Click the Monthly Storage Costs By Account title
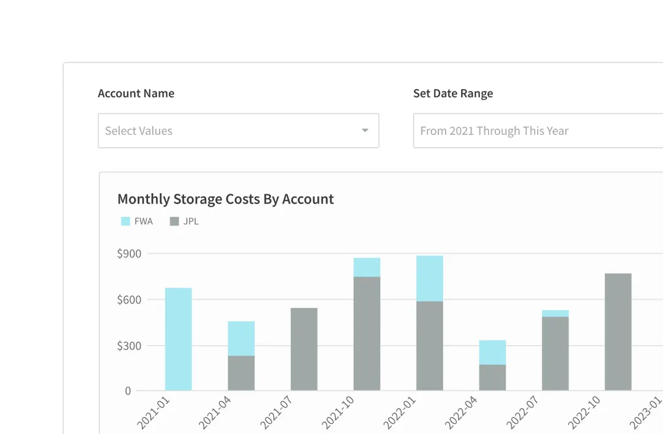 tap(226, 199)
